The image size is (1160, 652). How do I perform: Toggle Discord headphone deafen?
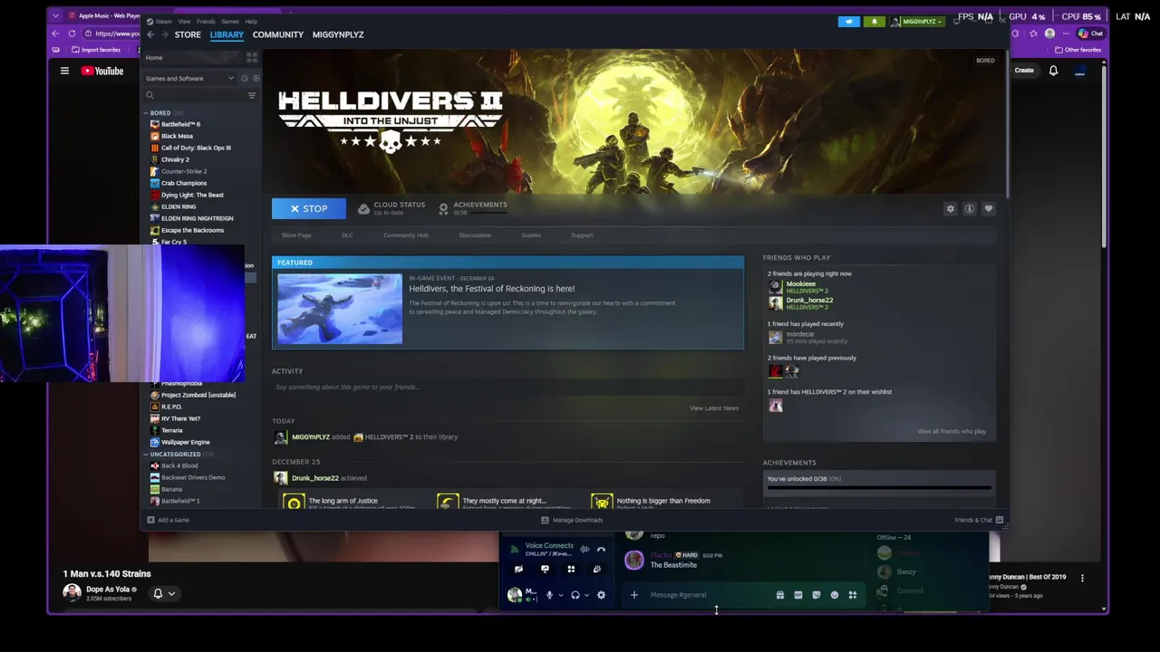point(575,595)
